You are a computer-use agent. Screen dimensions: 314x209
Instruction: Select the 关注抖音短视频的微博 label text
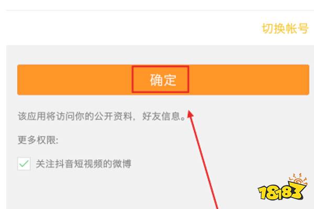[x=84, y=164]
